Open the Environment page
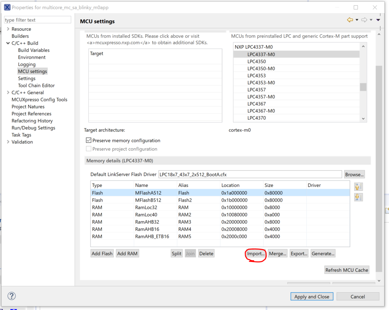Screen dimensions: 389x310 click(32, 57)
